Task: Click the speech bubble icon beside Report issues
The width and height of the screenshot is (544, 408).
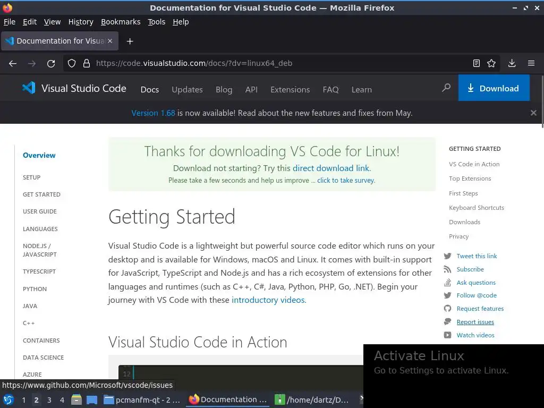Action: click(x=447, y=321)
